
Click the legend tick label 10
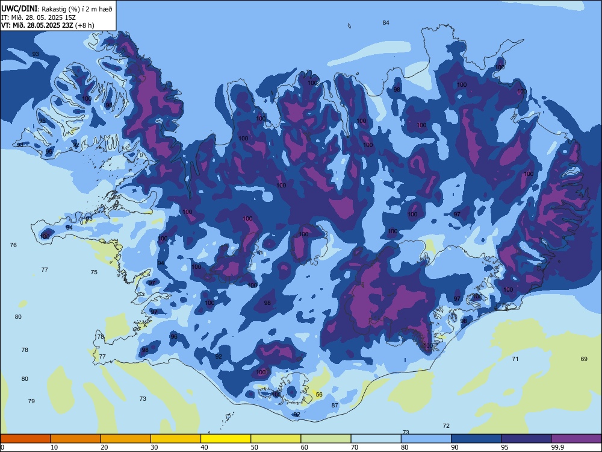[54, 447]
